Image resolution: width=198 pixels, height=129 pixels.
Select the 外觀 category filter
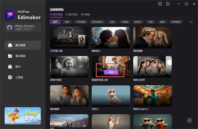[x=150, y=22]
